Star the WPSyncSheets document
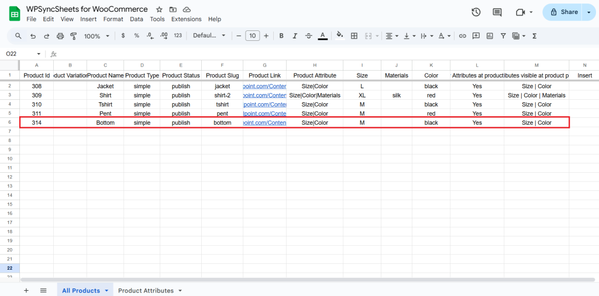Image resolution: width=599 pixels, height=296 pixels. (x=159, y=9)
